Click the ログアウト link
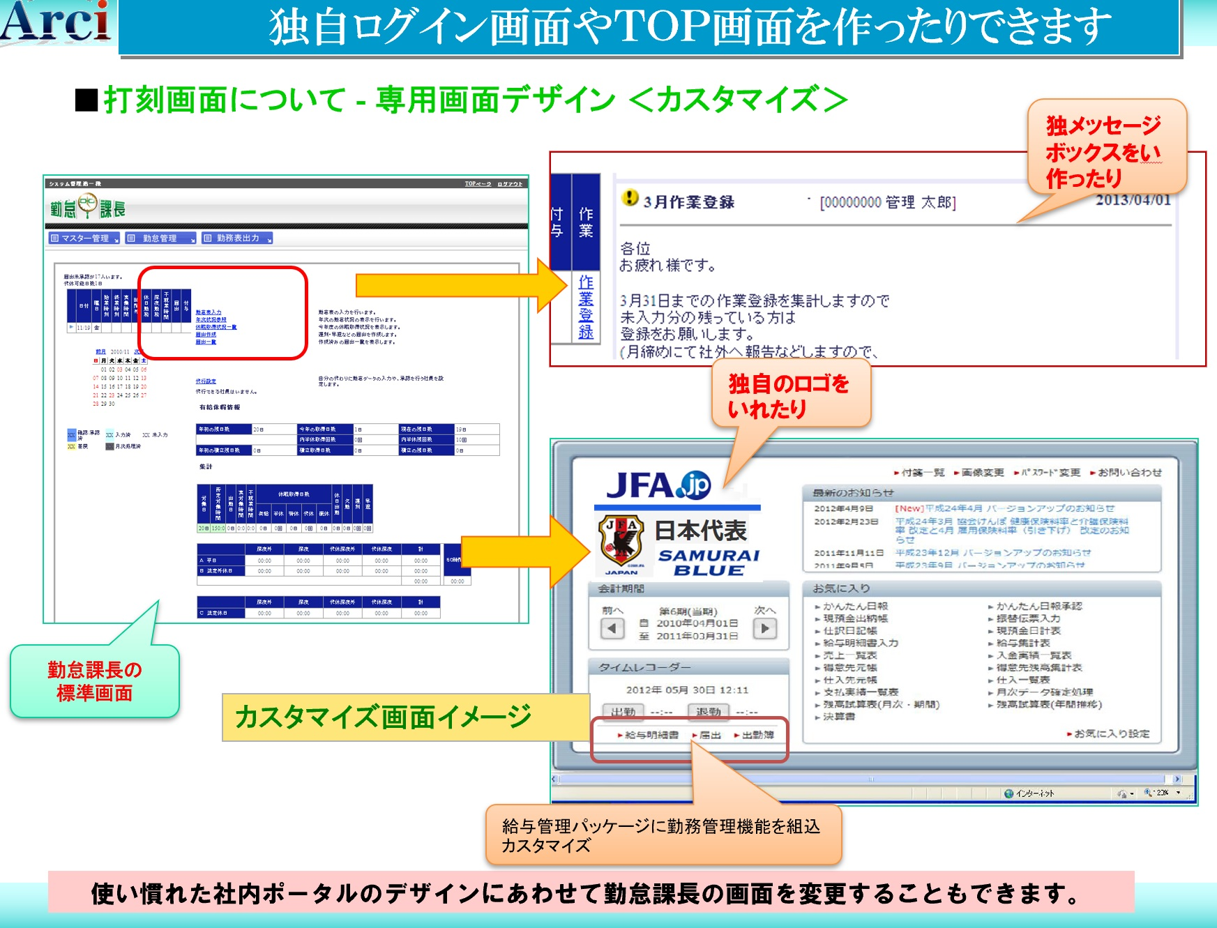The width and height of the screenshot is (1217, 928). 510,184
